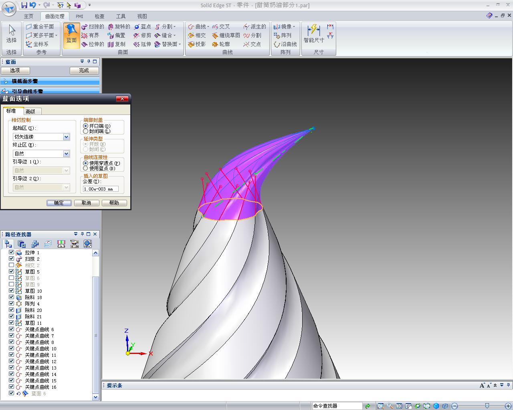Select the 轮廓 contour curve tool
The image size is (513, 410).
tap(221, 44)
